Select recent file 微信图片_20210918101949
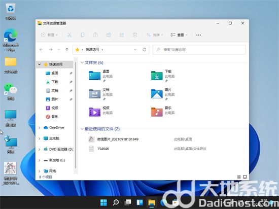This screenshot has width=279, height=209. (118, 140)
